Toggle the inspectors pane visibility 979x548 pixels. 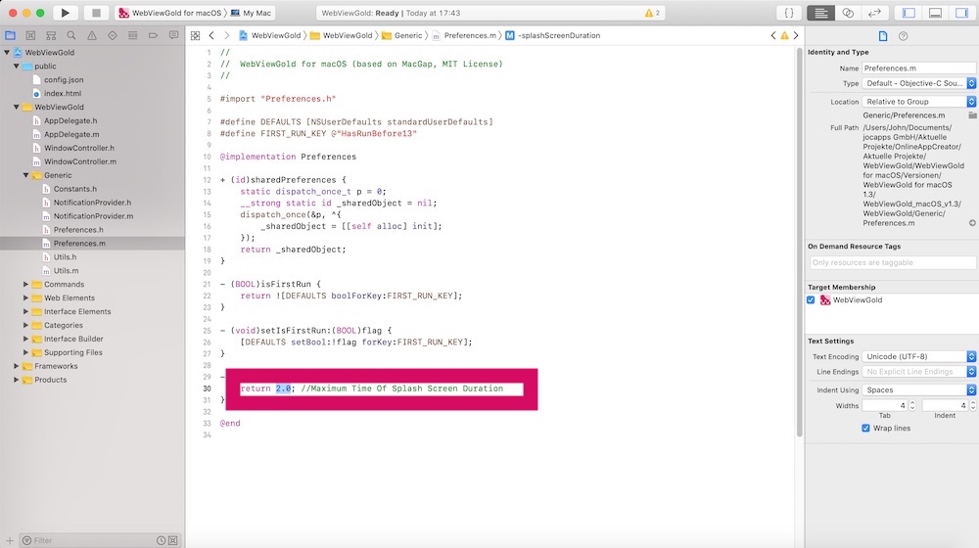(961, 13)
